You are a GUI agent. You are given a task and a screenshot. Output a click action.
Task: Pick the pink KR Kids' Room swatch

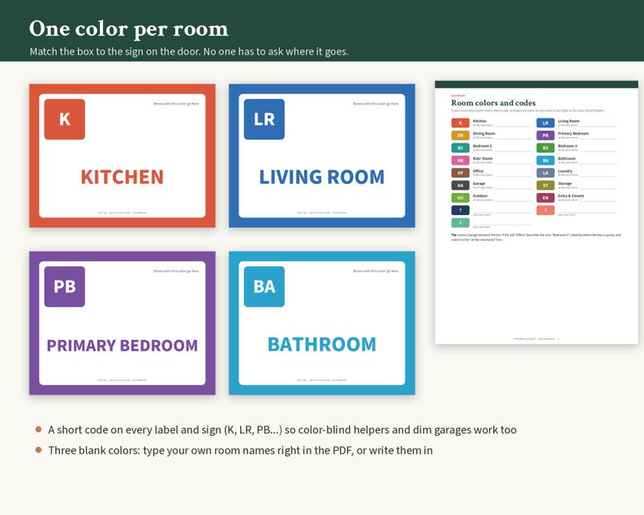pos(461,160)
